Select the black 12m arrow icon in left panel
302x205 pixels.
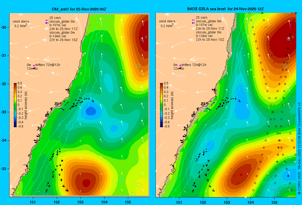(x=34, y=68)
